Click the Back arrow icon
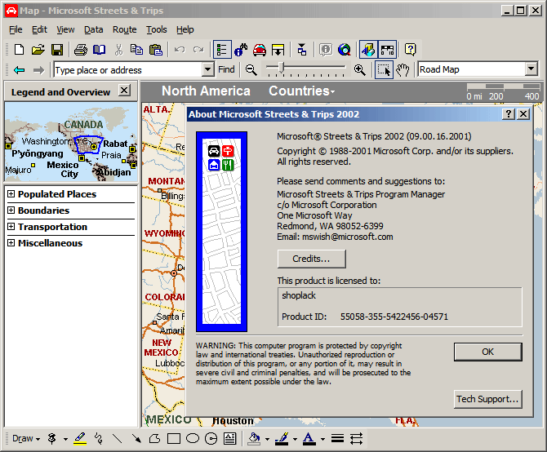 click(20, 70)
